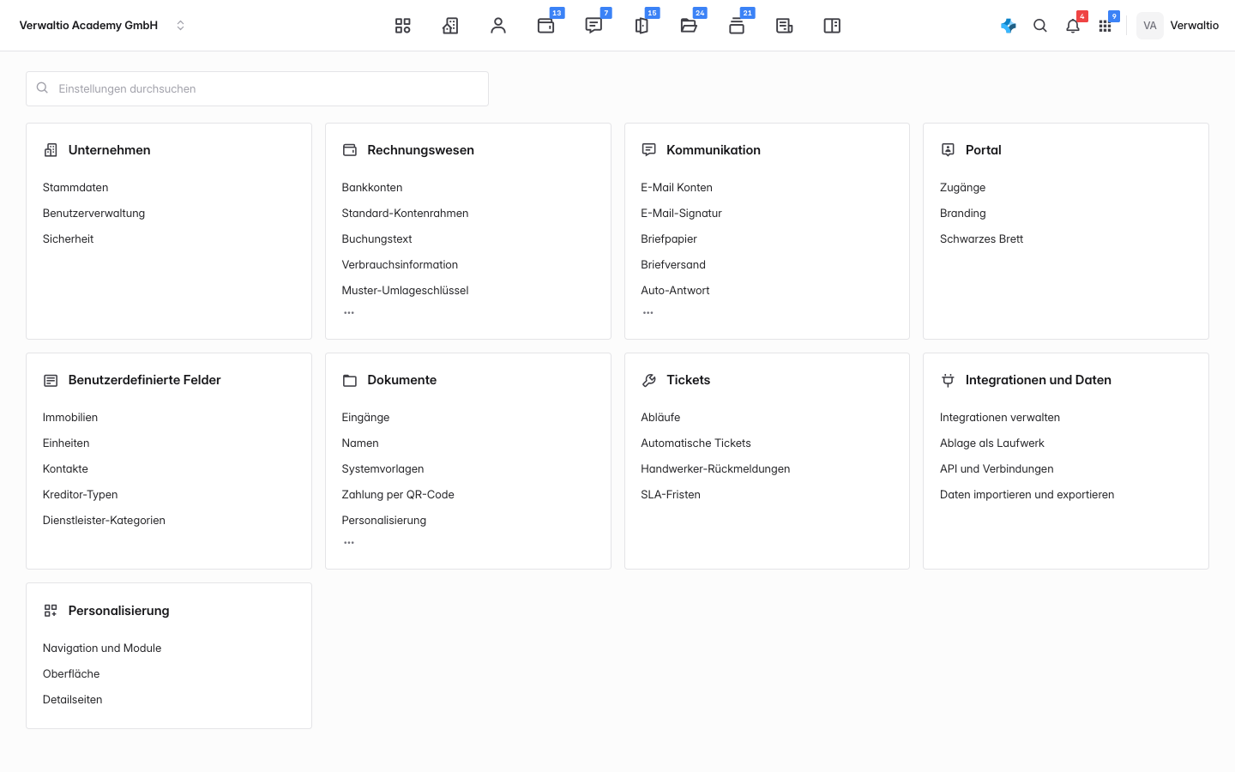The width and height of the screenshot is (1235, 772).
Task: Click the blue assistant logo icon
Action: click(1009, 26)
